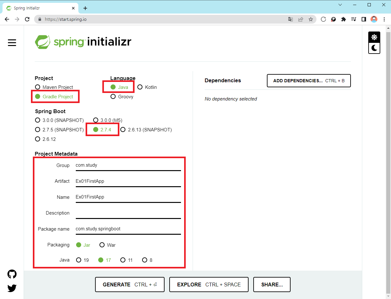Select Spring Boot 2.6.12

tap(45, 139)
